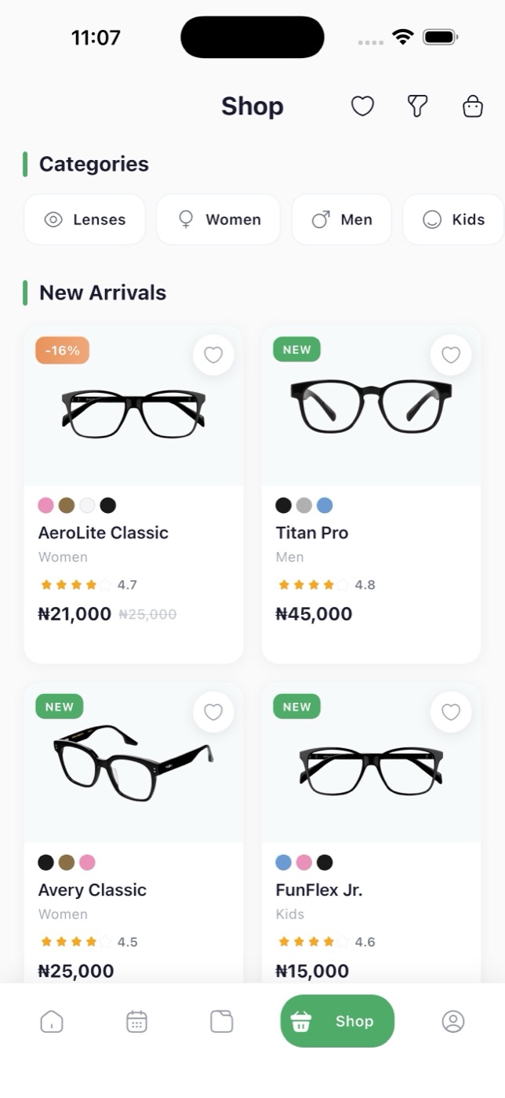Switch to the Shop tab in bottom navigation

(337, 1021)
